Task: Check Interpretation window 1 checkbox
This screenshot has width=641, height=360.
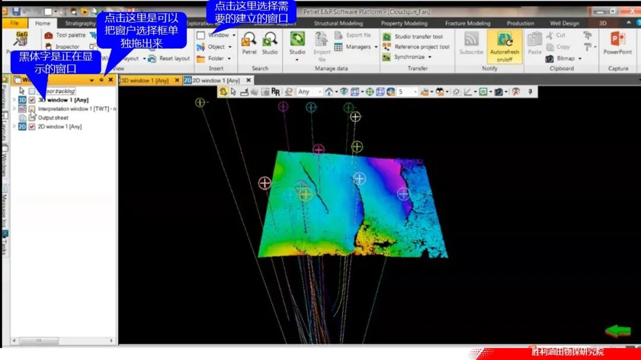Action: 31,109
